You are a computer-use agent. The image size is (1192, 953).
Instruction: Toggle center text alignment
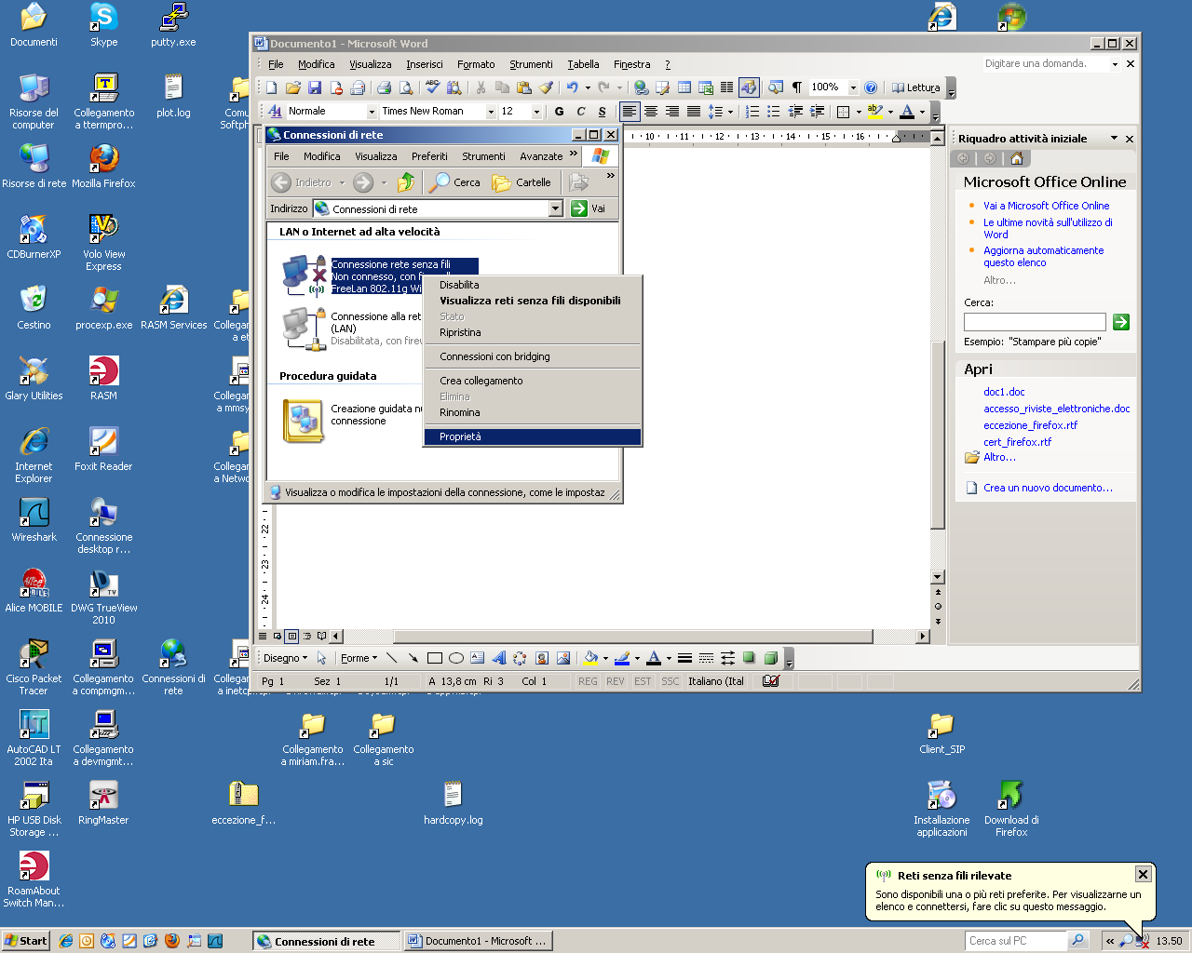click(x=651, y=112)
